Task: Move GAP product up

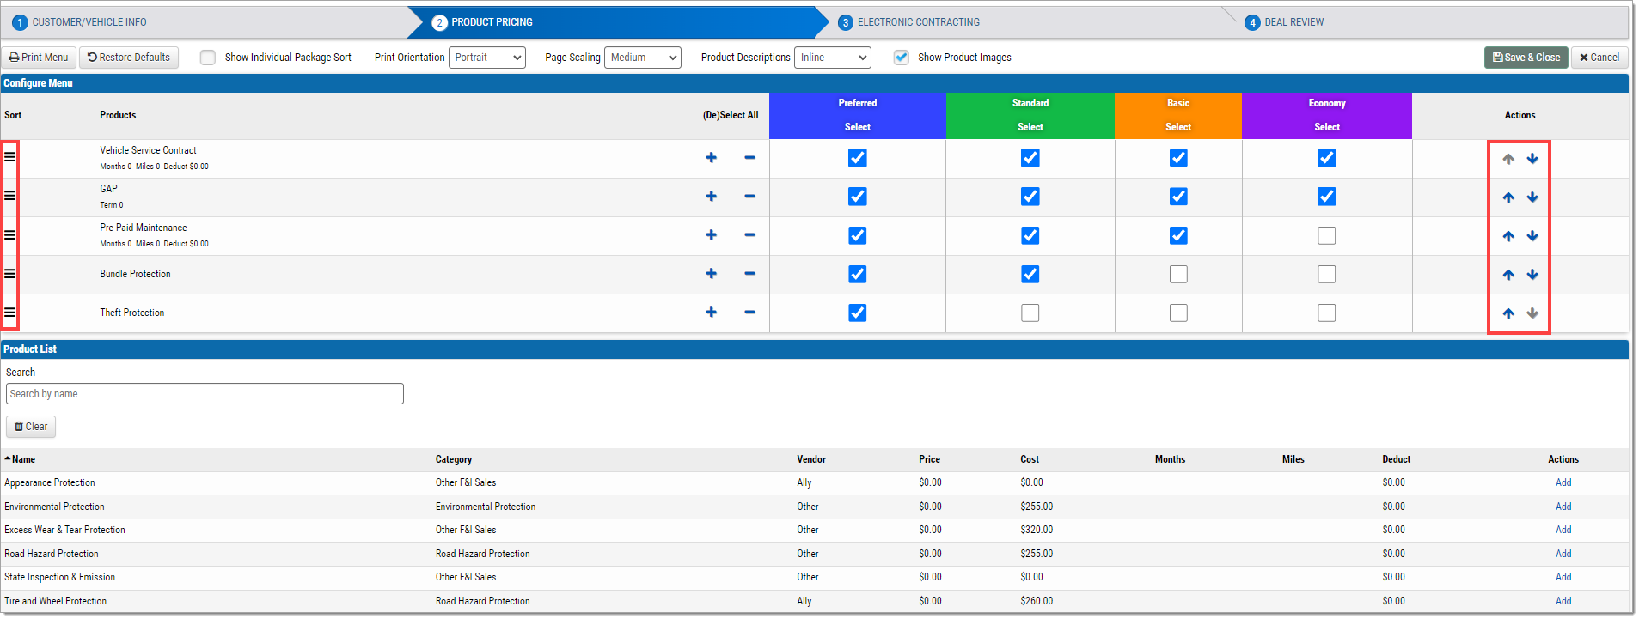Action: coord(1508,197)
